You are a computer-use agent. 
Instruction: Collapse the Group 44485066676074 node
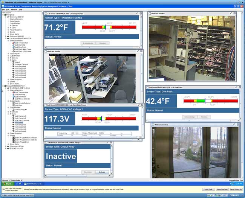[x=3, y=86]
